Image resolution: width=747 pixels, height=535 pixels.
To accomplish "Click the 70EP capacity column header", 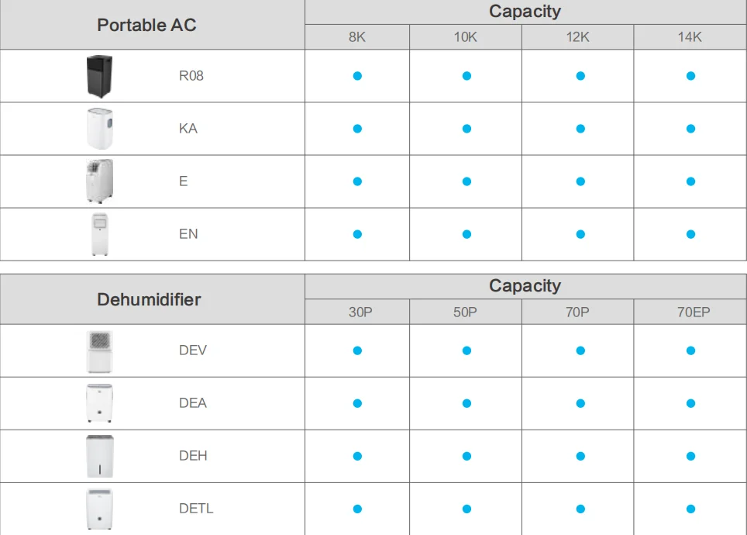I will click(x=690, y=312).
